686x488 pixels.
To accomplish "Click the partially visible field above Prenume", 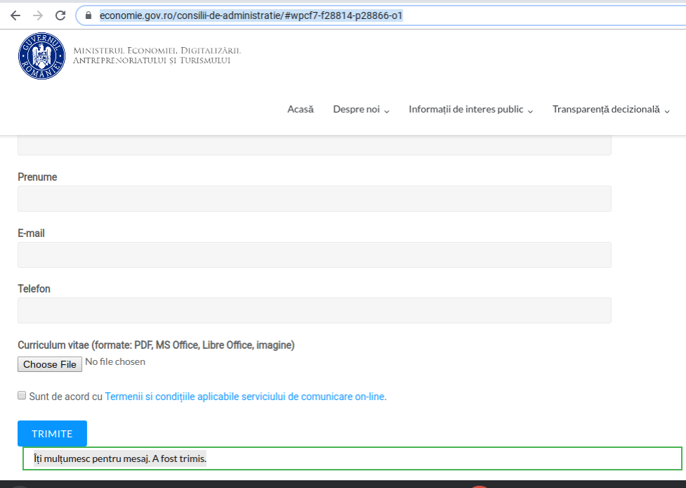I will coord(314,146).
